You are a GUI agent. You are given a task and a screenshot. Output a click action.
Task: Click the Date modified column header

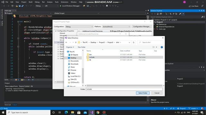coord(125,51)
